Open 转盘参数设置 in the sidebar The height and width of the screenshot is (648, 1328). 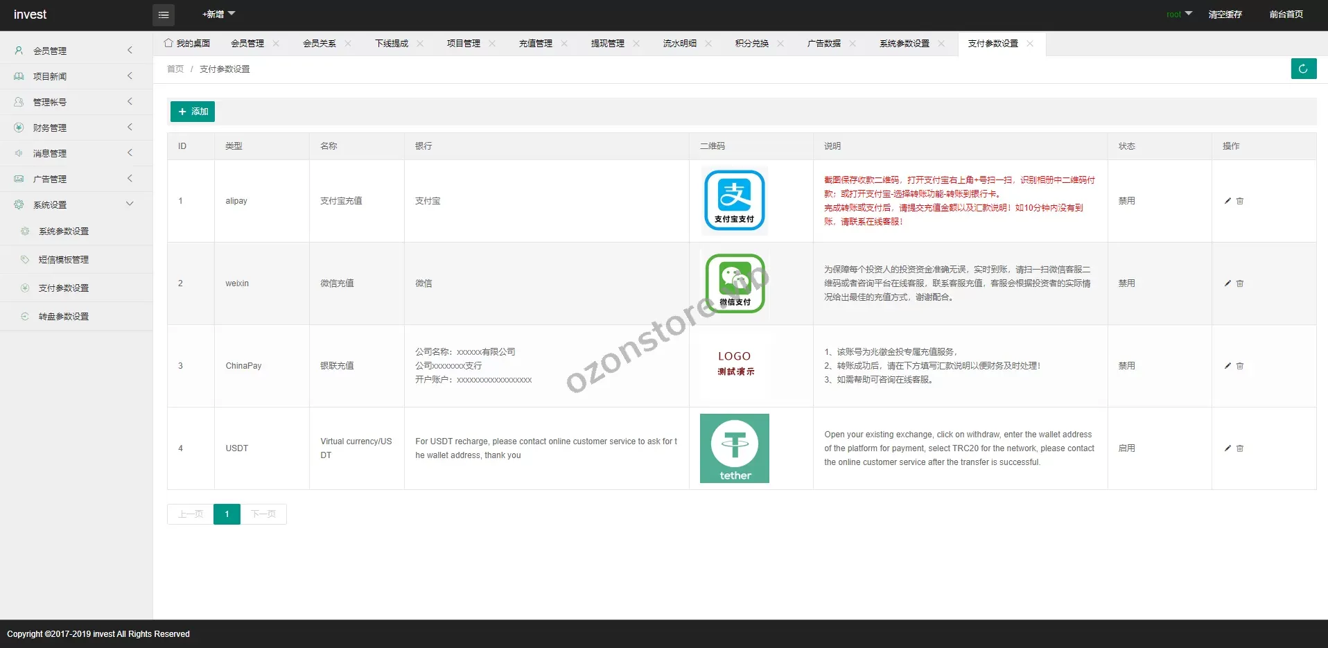tap(64, 316)
